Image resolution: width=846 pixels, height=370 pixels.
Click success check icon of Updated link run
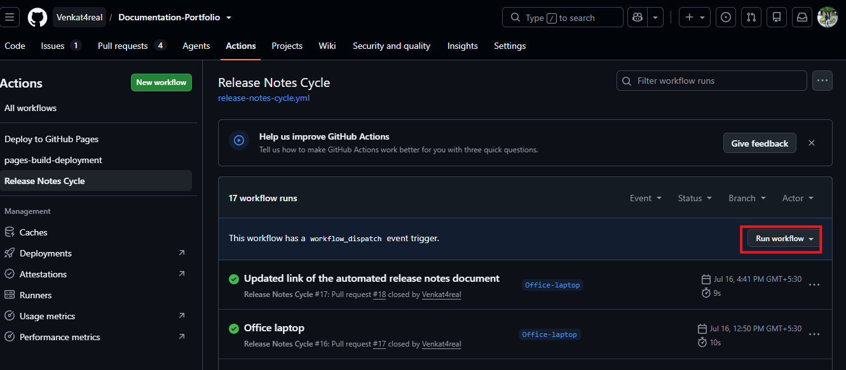tap(234, 279)
